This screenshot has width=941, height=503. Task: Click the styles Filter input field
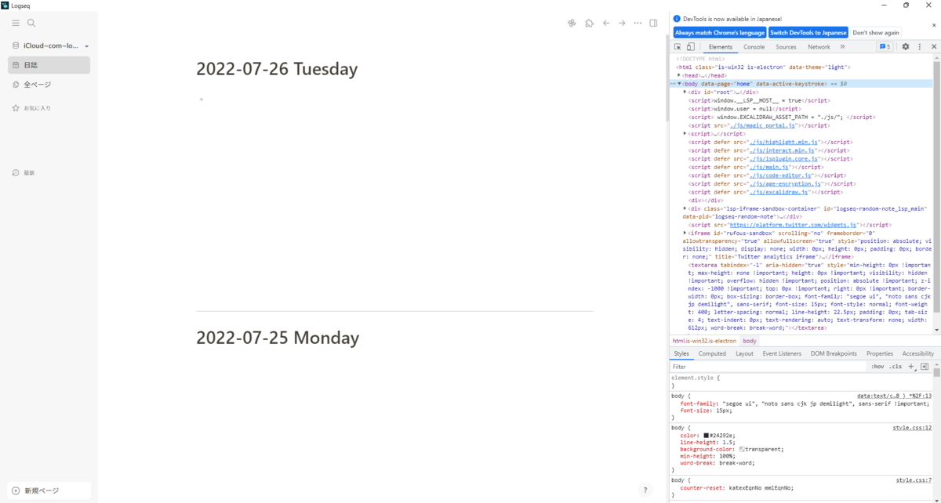tap(768, 367)
